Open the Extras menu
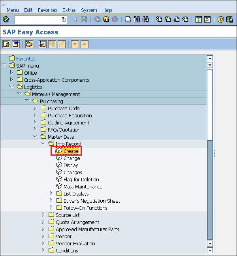 [69, 10]
